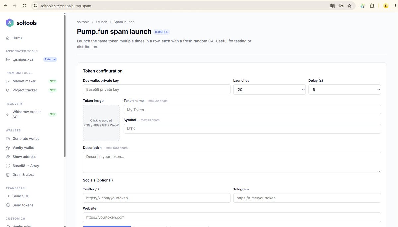Click the New badge beside Market maker

click(x=53, y=81)
